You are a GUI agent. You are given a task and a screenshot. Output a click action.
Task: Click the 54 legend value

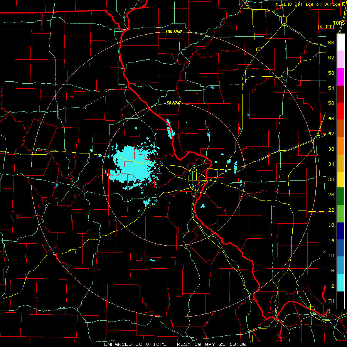tap(331, 88)
